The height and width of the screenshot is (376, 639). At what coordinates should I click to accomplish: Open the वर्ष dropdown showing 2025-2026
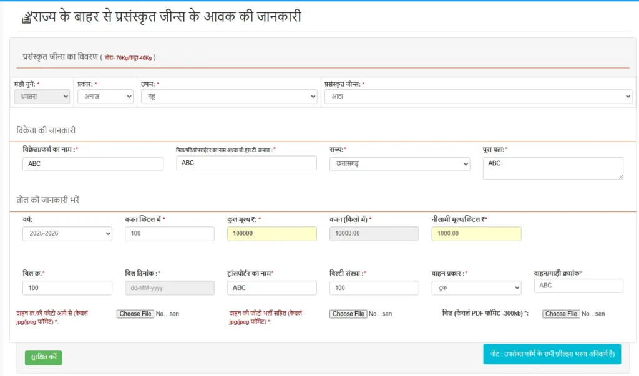click(x=67, y=234)
